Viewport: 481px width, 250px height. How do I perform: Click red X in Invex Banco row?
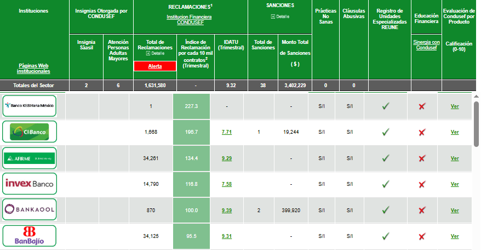point(422,184)
